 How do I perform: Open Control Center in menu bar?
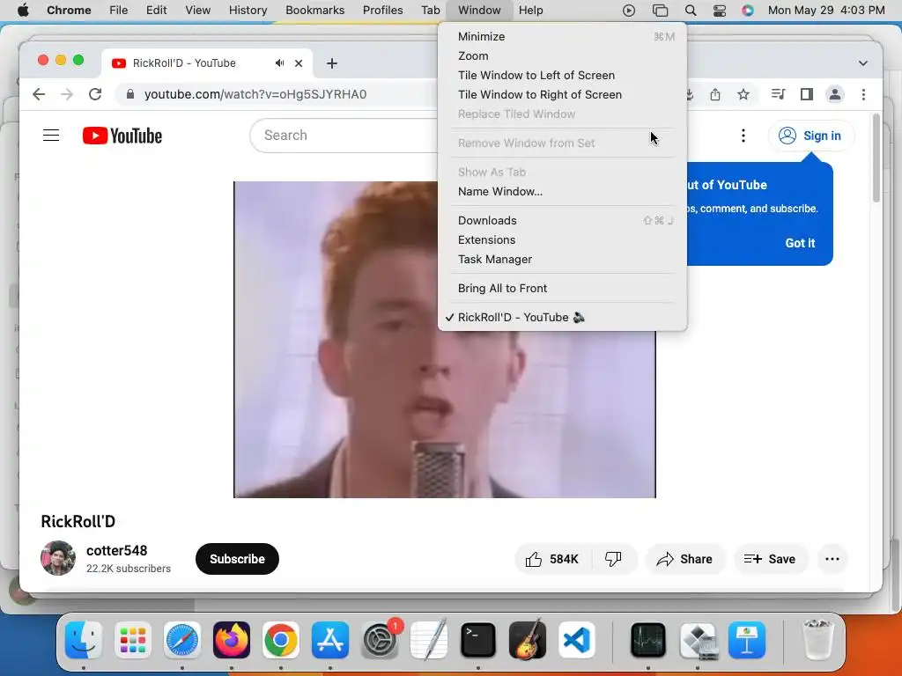[x=720, y=11]
